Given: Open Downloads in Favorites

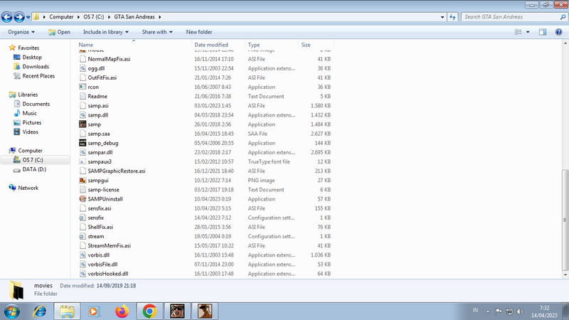Looking at the screenshot, I should [x=36, y=67].
